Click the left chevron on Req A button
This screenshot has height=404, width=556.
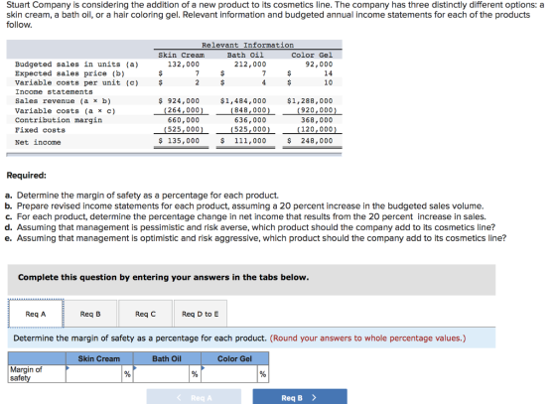pos(179,398)
